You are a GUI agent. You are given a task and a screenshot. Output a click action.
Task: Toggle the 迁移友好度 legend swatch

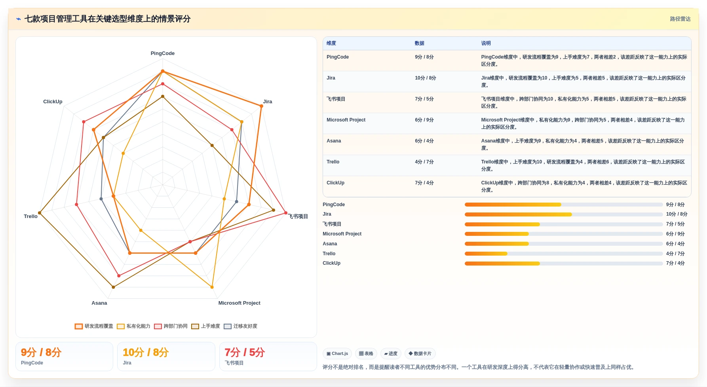click(228, 326)
